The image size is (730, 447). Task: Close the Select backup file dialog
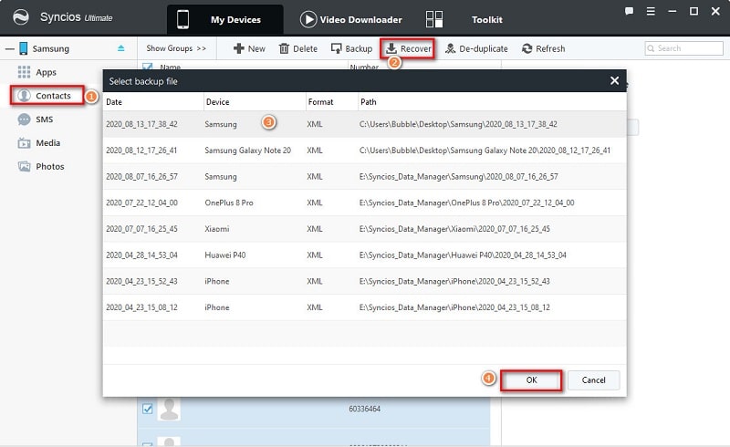(614, 80)
